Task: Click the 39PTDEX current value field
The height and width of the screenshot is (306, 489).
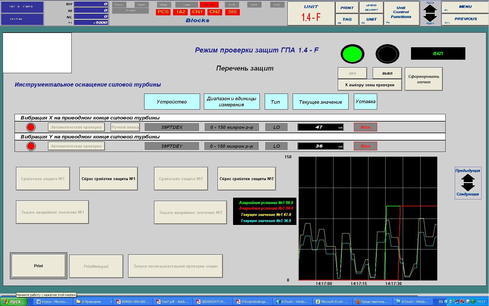Action: 320,127
